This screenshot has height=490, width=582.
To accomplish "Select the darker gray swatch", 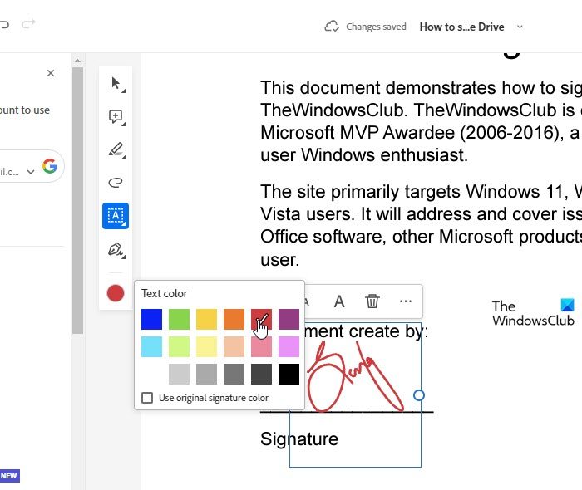I will click(x=234, y=374).
